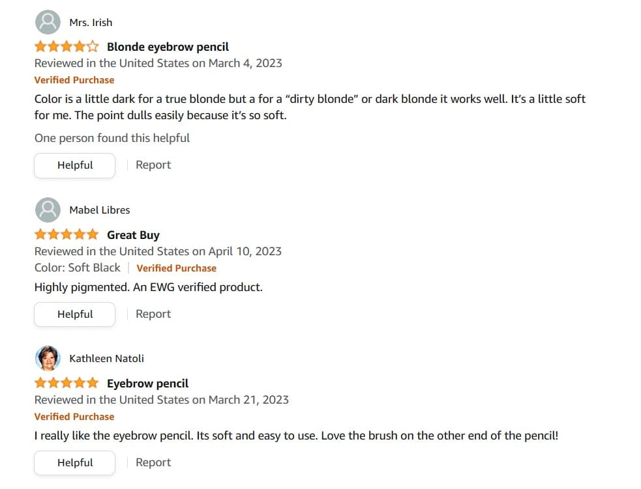The height and width of the screenshot is (489, 641).
Task: Click the five-star rating on Great Buy
Action: coord(67,234)
